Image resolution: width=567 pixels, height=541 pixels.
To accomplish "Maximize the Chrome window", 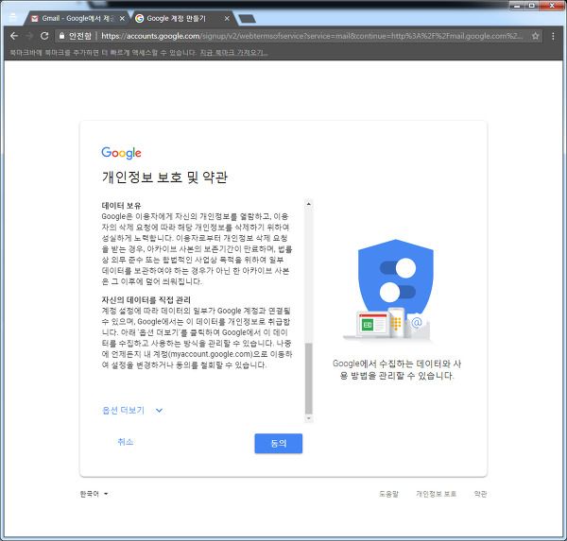I will coord(531,6).
